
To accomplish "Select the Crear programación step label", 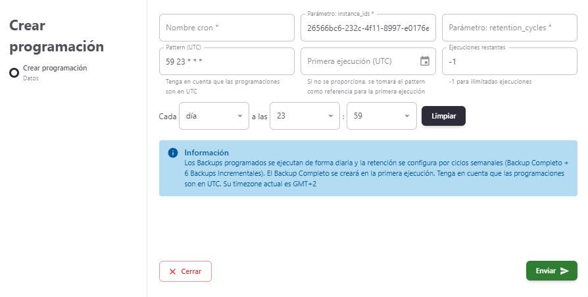I will (55, 68).
